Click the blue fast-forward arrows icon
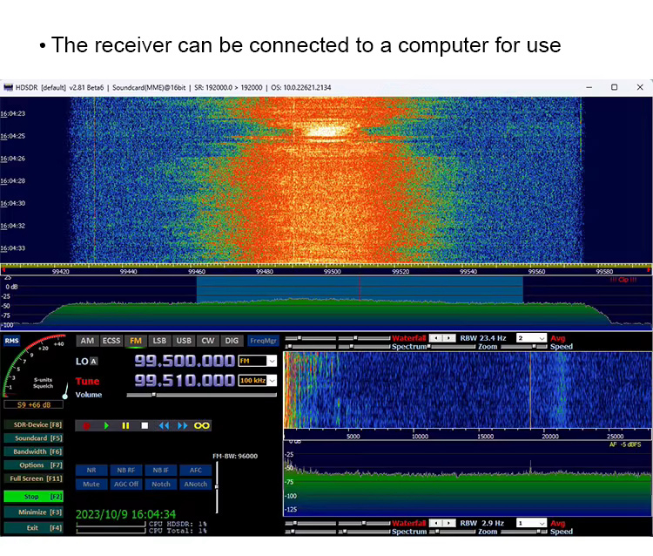653x556 pixels. [183, 425]
